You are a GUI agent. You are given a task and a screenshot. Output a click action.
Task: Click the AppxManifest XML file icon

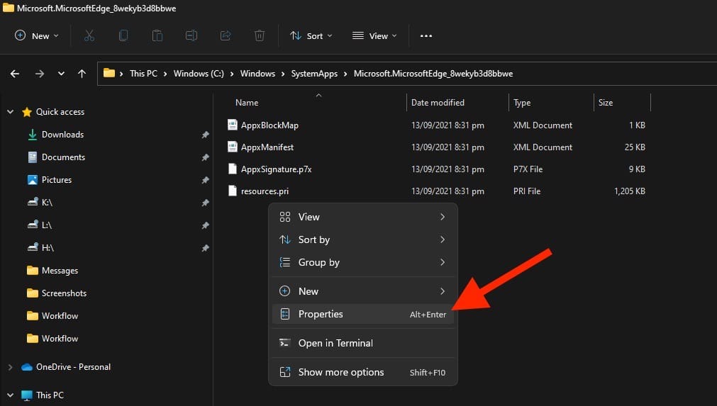[233, 147]
